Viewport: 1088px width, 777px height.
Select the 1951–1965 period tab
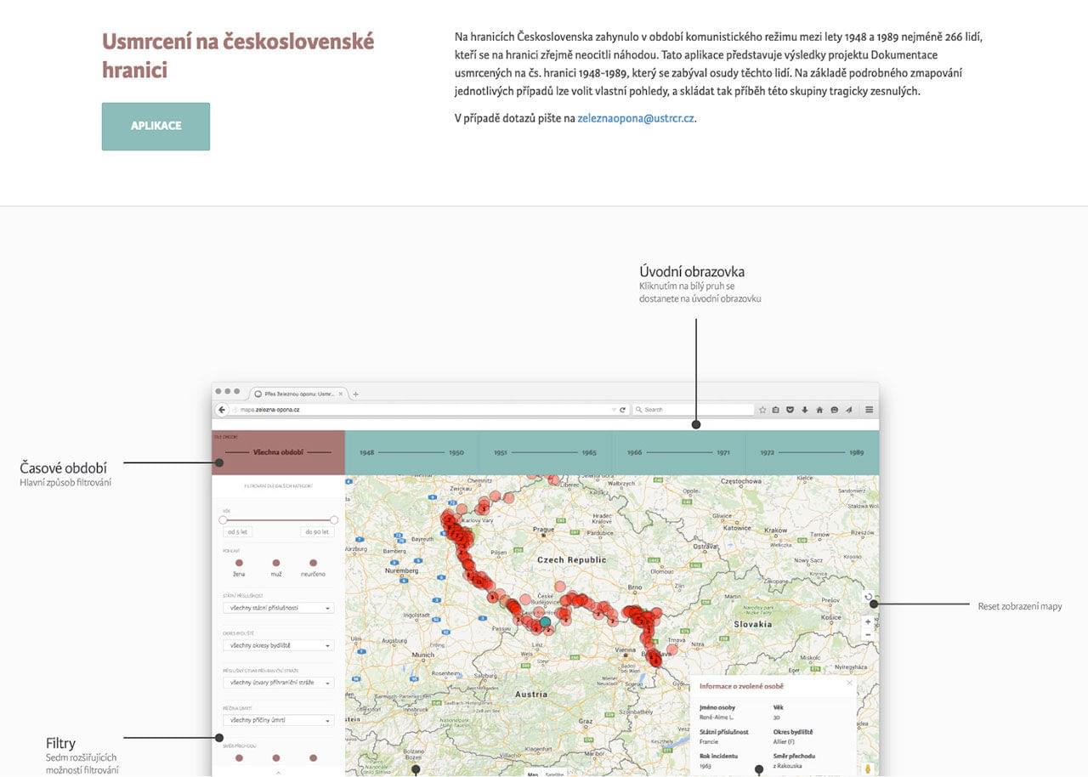tap(545, 452)
